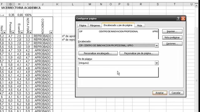Click the nº de repro cell

(x=69, y=40)
